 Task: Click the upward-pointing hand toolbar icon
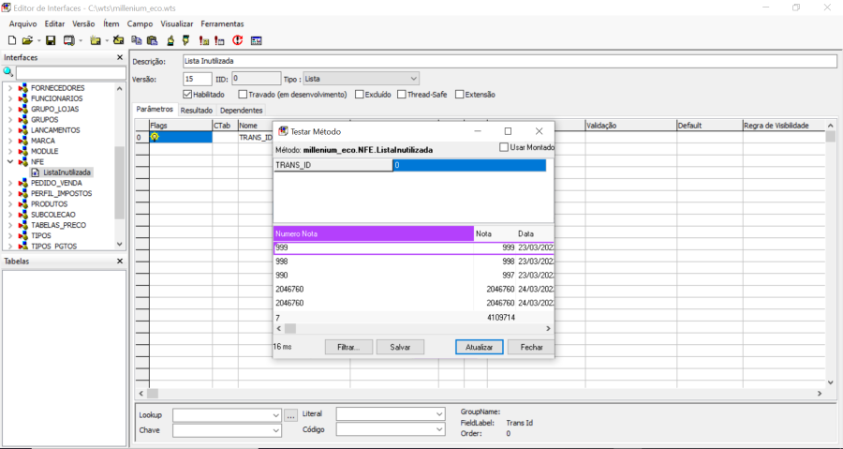[170, 40]
